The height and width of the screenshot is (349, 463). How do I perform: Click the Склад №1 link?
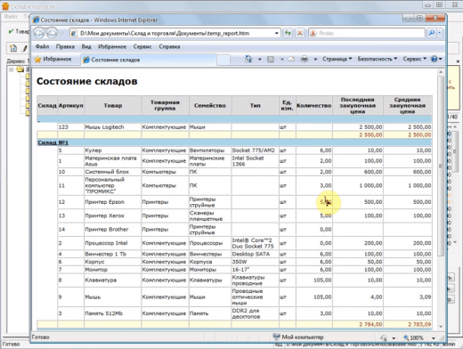coord(53,142)
